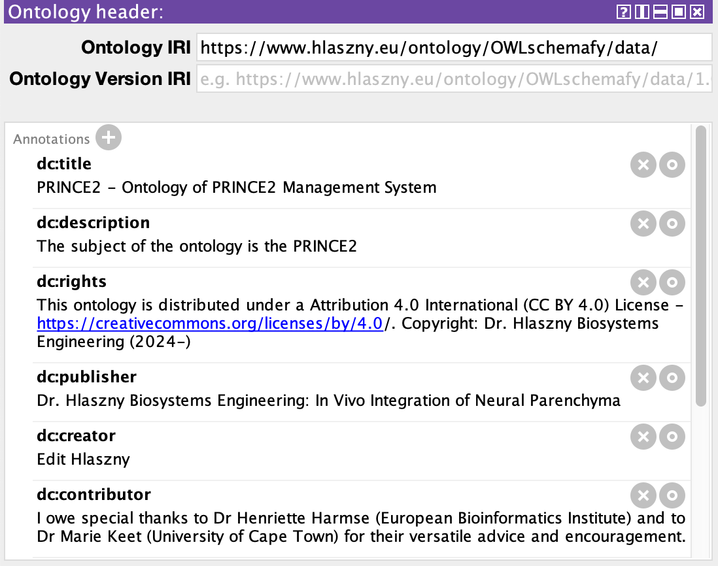Edit the dc:description annotation
The height and width of the screenshot is (566, 718).
coord(672,224)
